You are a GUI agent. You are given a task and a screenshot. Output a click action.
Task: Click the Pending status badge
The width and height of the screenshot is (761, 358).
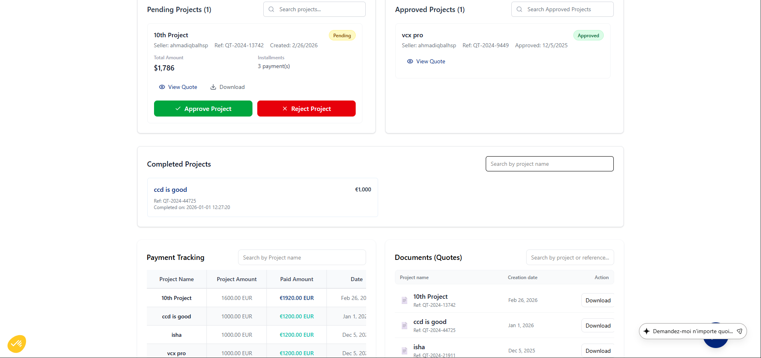342,36
